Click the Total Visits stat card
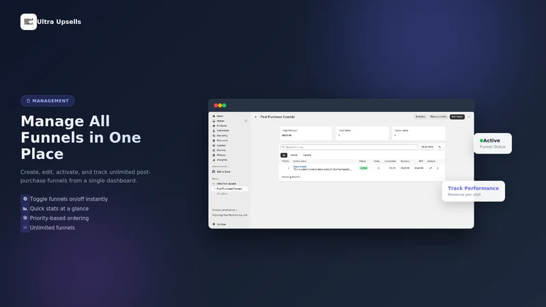 tap(362, 133)
